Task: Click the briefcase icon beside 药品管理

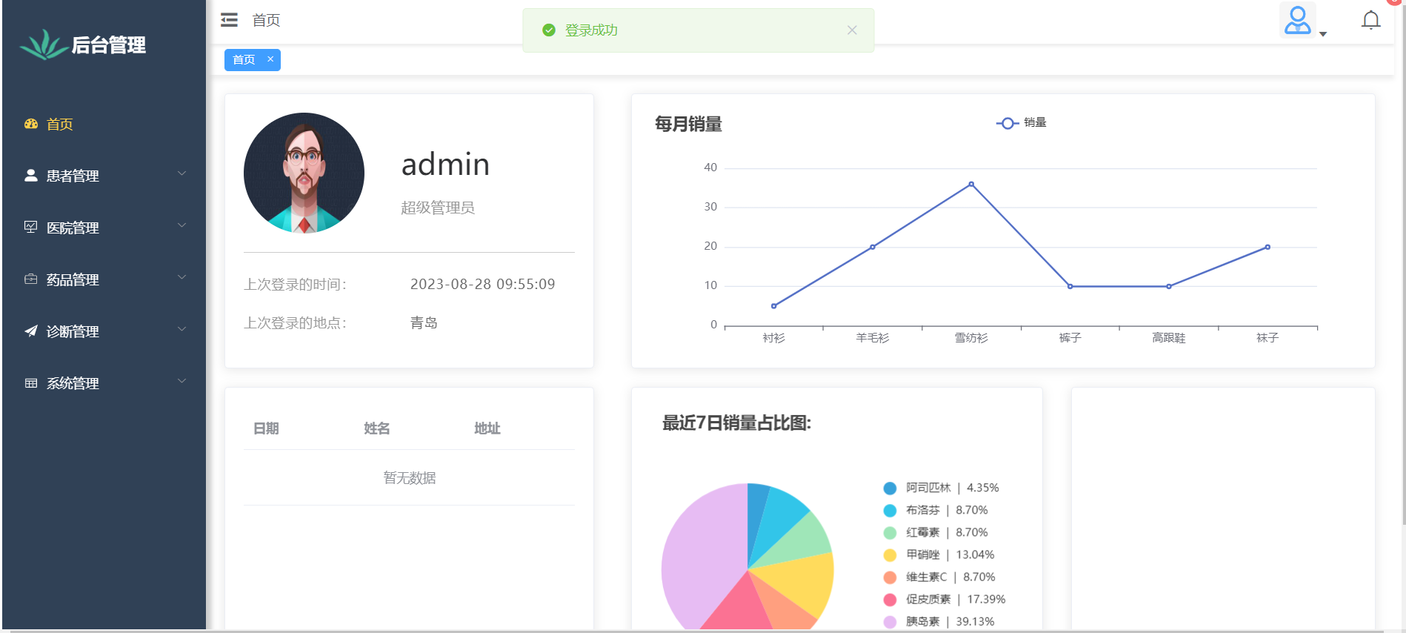Action: click(31, 279)
